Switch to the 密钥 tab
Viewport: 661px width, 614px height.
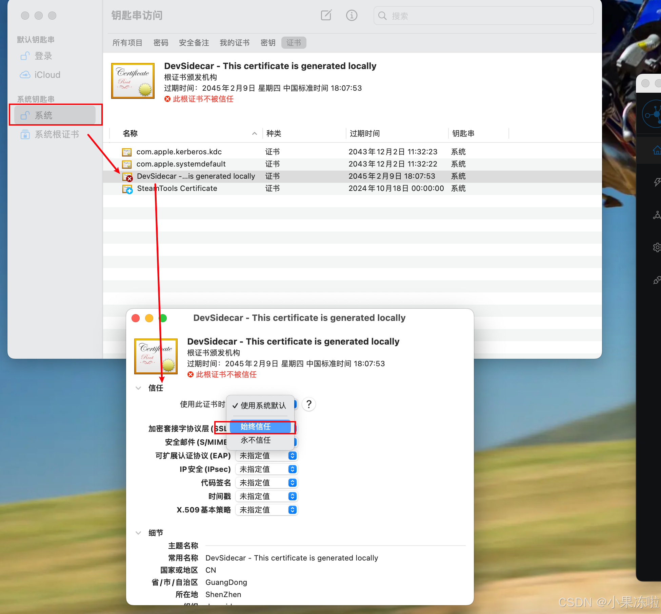coord(268,43)
